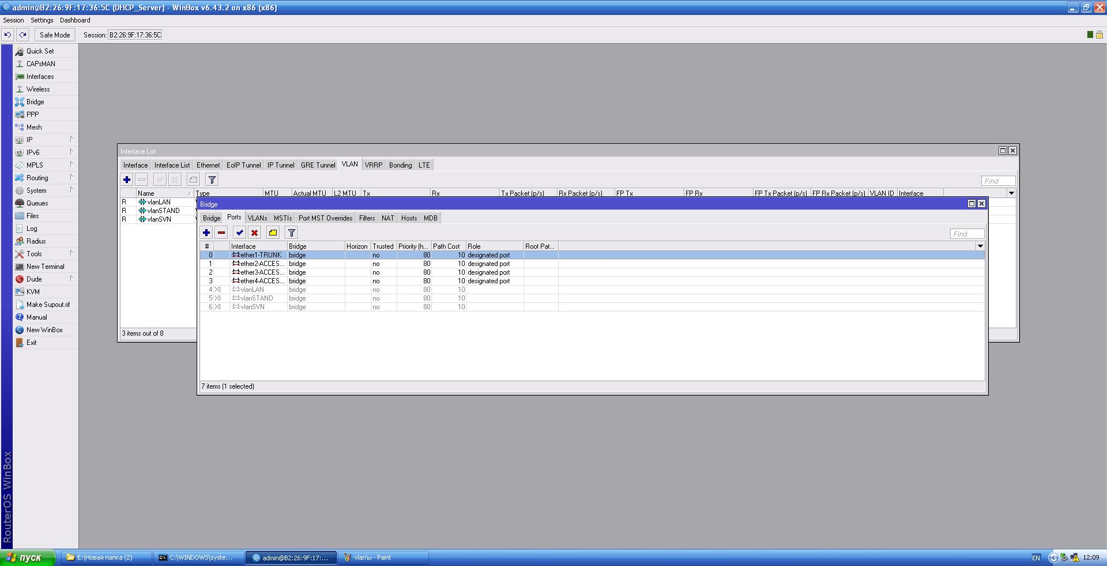Open the Dashboard menu

(75, 20)
